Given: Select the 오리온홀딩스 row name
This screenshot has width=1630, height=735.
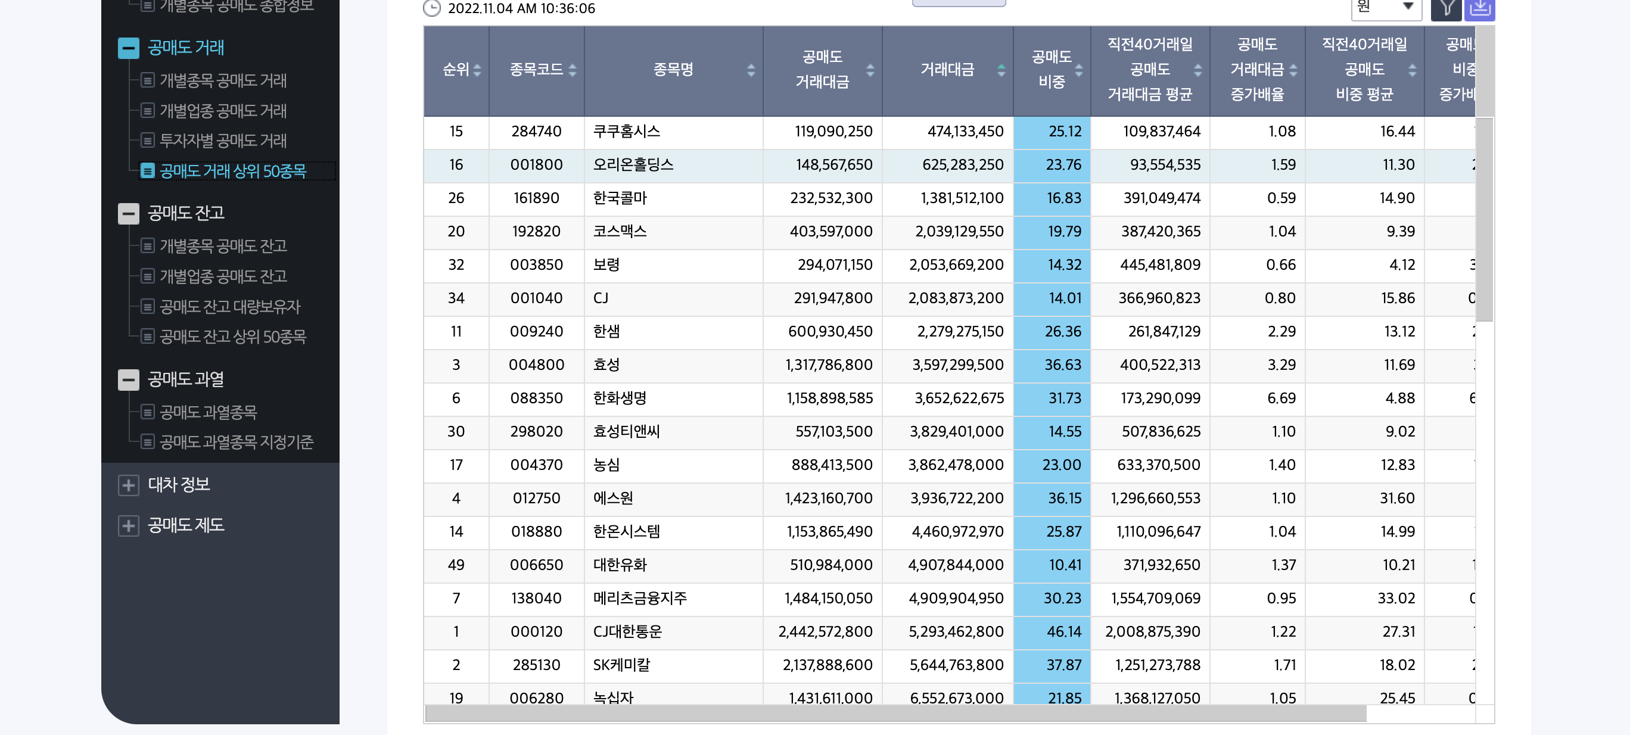Looking at the screenshot, I should click(x=633, y=164).
